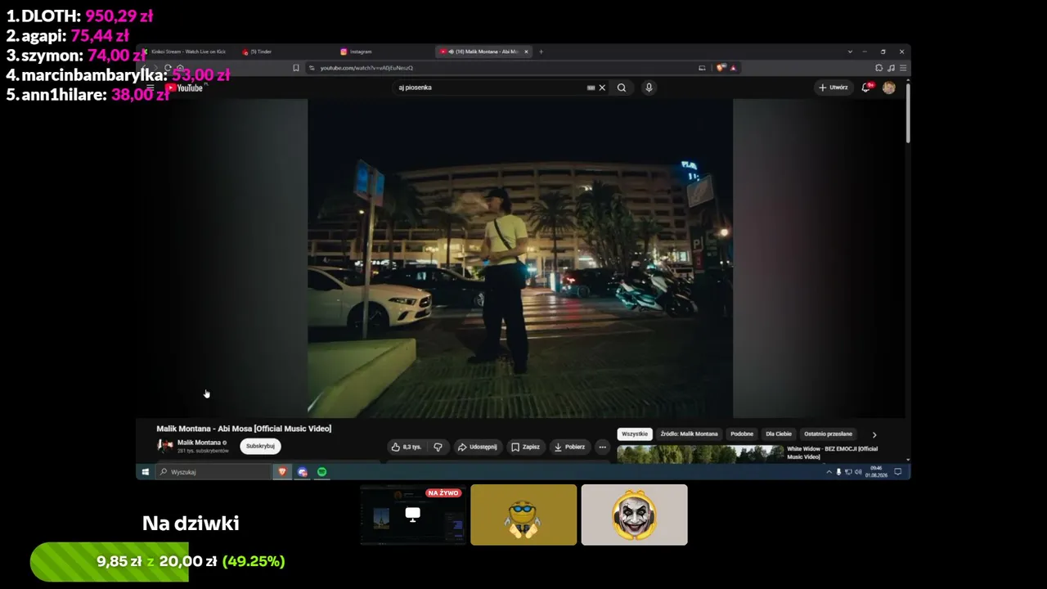This screenshot has width=1047, height=589.
Task: Click the YouTube search magnifier icon
Action: tap(622, 88)
